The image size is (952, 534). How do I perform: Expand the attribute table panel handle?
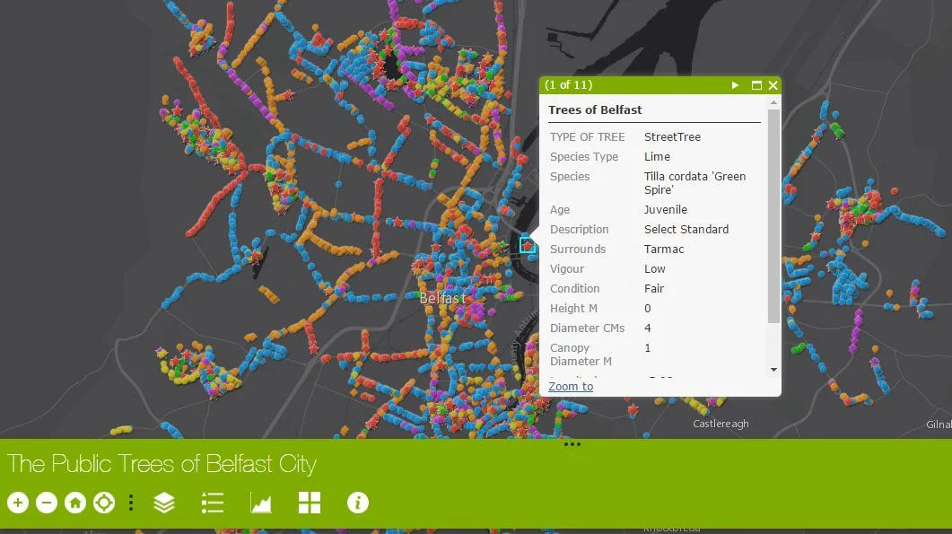573,443
